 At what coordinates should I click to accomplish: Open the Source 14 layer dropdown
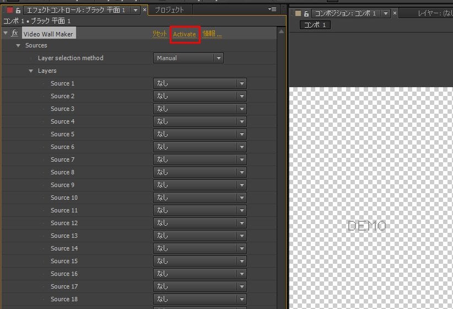tap(200, 248)
